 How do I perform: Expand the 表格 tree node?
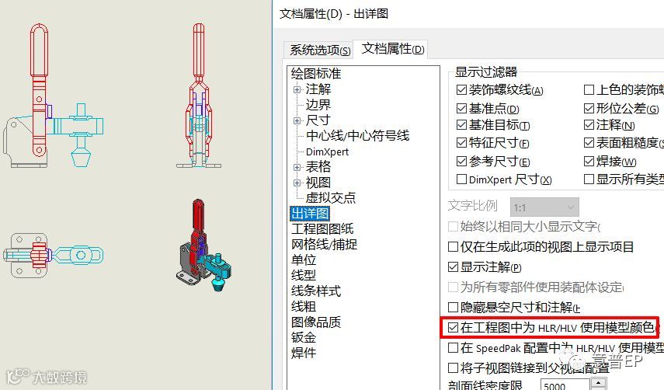click(297, 167)
